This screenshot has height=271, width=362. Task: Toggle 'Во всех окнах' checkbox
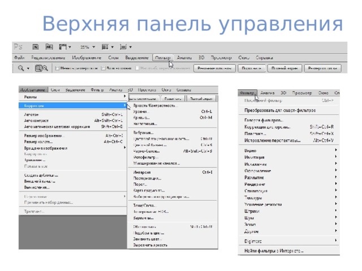[x=104, y=68]
